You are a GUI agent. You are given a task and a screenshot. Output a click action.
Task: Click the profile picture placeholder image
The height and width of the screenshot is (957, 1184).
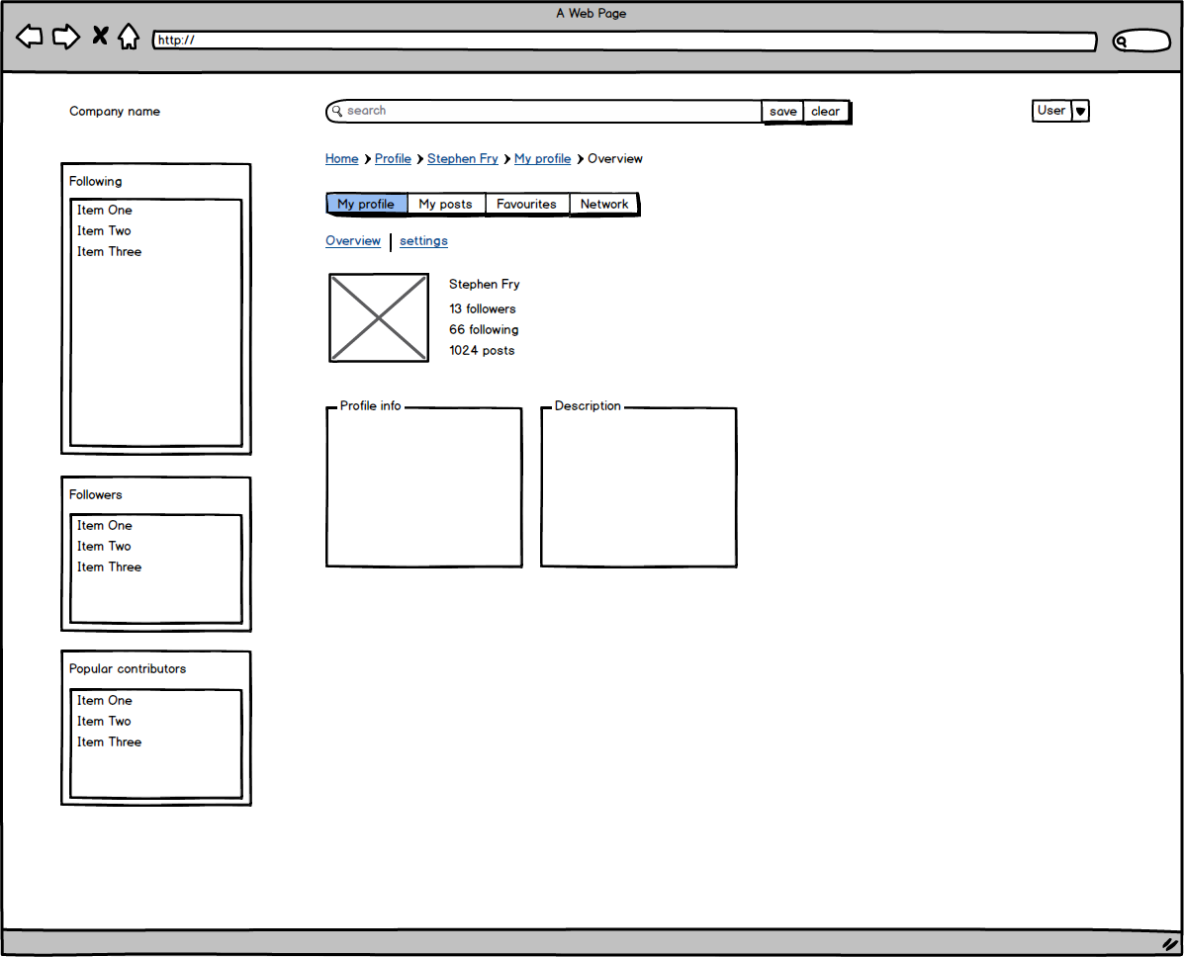point(379,317)
